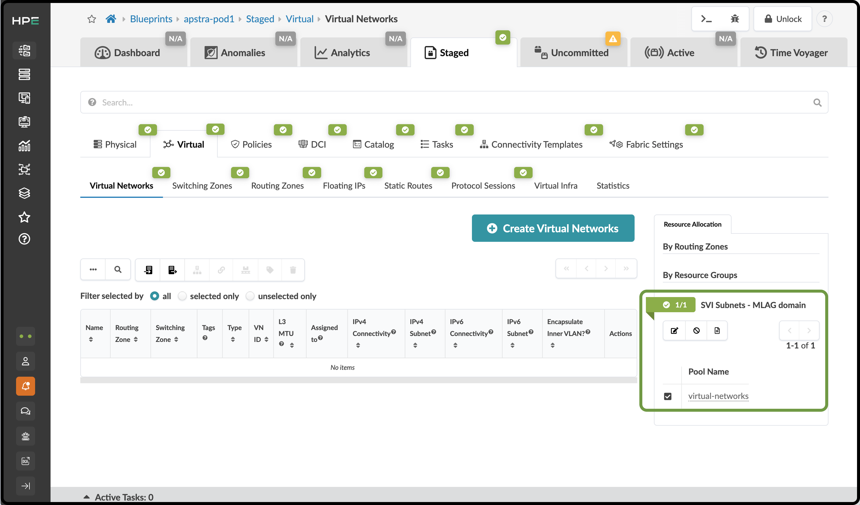Open the Statistics sub-tab
Image resolution: width=860 pixels, height=505 pixels.
coord(613,185)
